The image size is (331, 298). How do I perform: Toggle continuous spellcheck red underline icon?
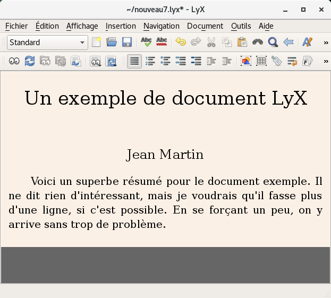point(162,42)
